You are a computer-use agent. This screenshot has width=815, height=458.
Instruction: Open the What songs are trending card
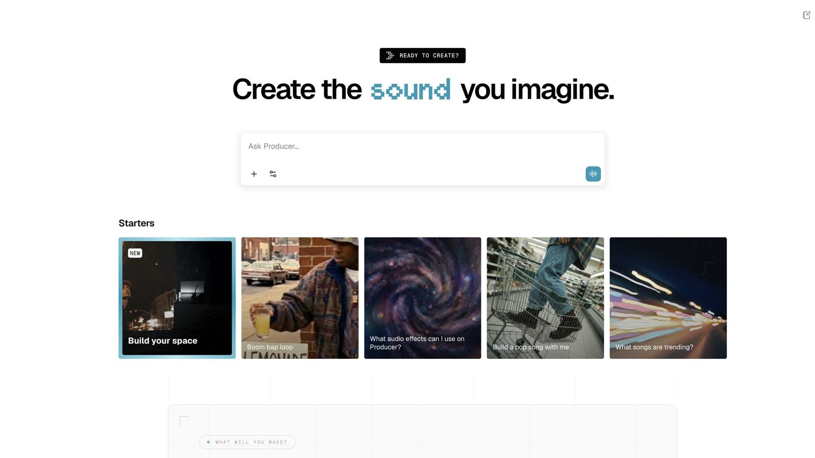pos(668,298)
